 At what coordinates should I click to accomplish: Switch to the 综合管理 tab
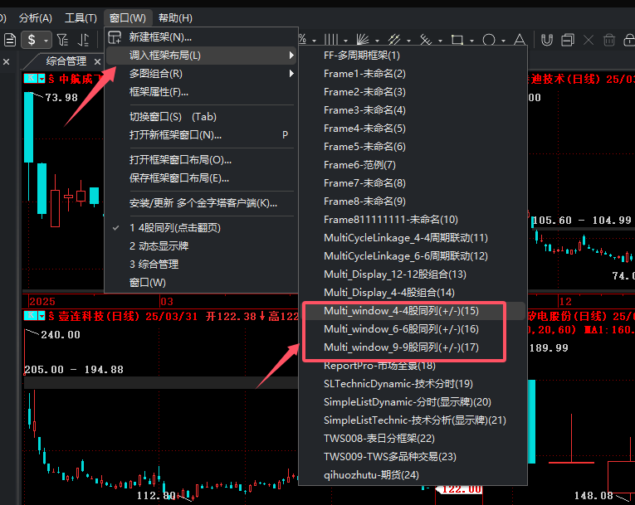point(66,61)
